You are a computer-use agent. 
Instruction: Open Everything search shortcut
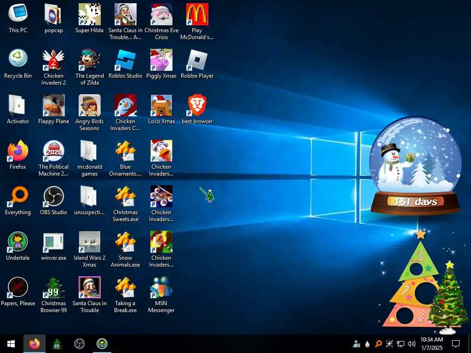18,200
